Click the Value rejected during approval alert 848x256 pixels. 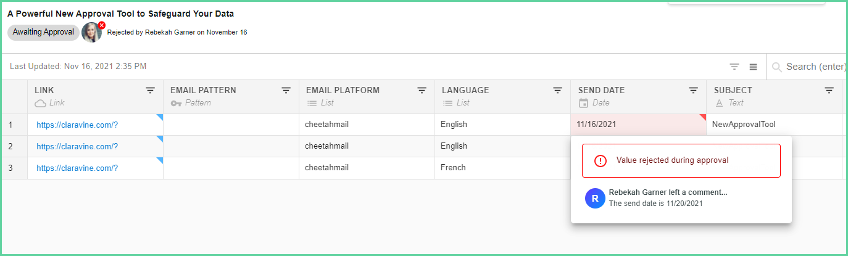click(681, 160)
